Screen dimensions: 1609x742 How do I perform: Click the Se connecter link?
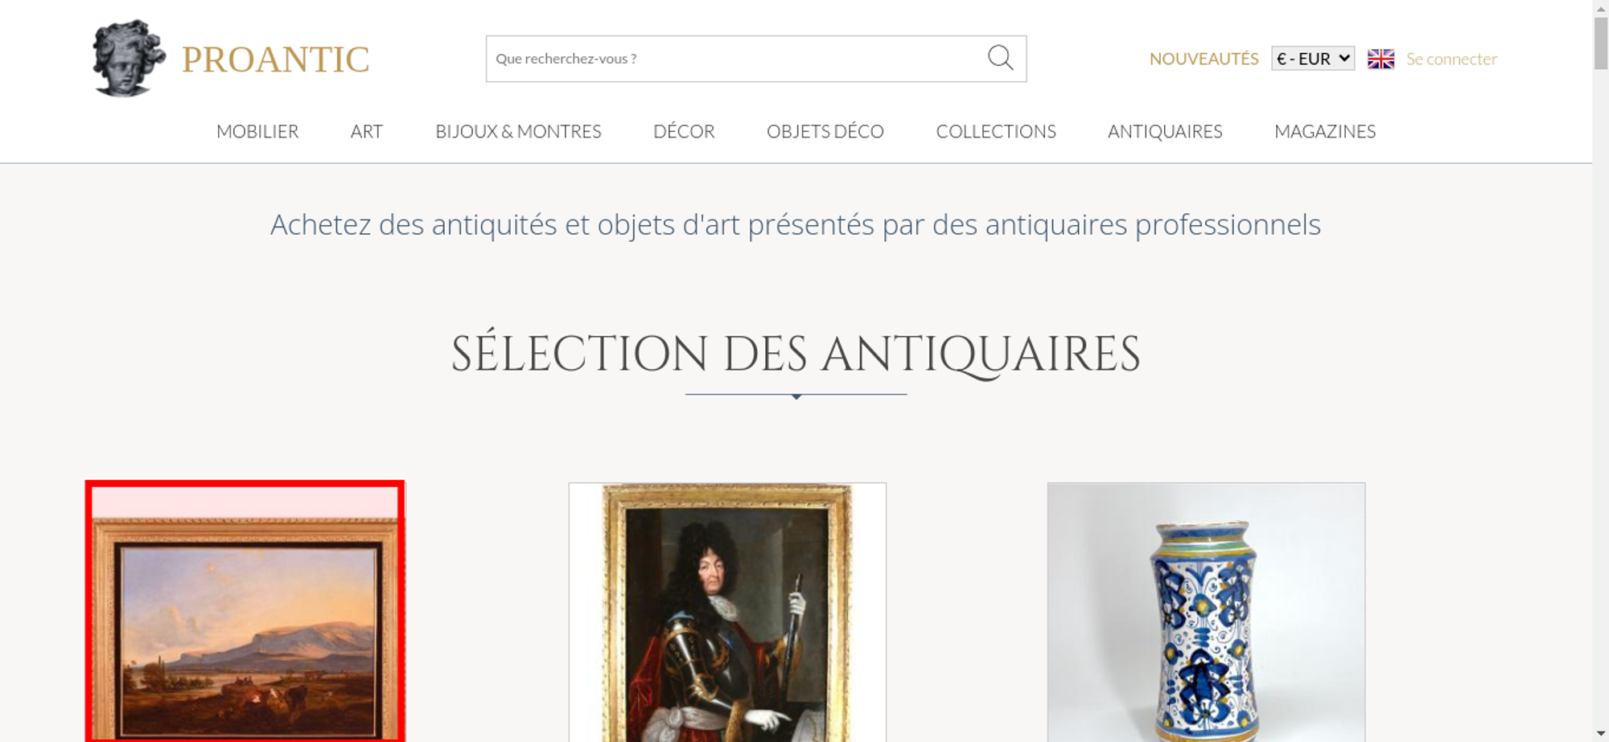click(1451, 59)
